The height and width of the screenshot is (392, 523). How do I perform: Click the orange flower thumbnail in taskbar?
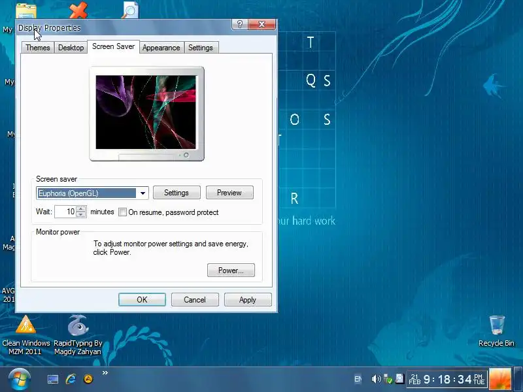500,379
